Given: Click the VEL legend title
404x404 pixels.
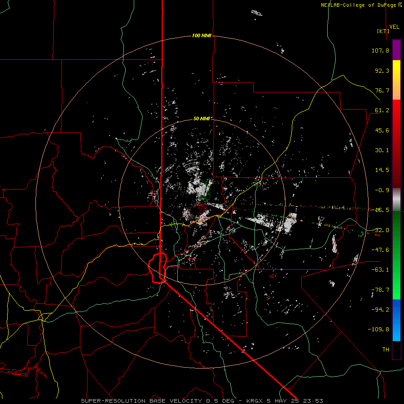Looking at the screenshot, I should 394,27.
